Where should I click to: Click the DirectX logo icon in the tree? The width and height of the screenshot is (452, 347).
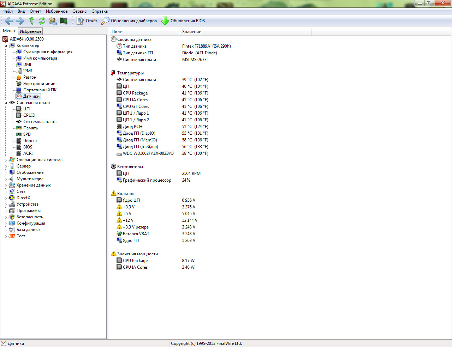point(12,198)
